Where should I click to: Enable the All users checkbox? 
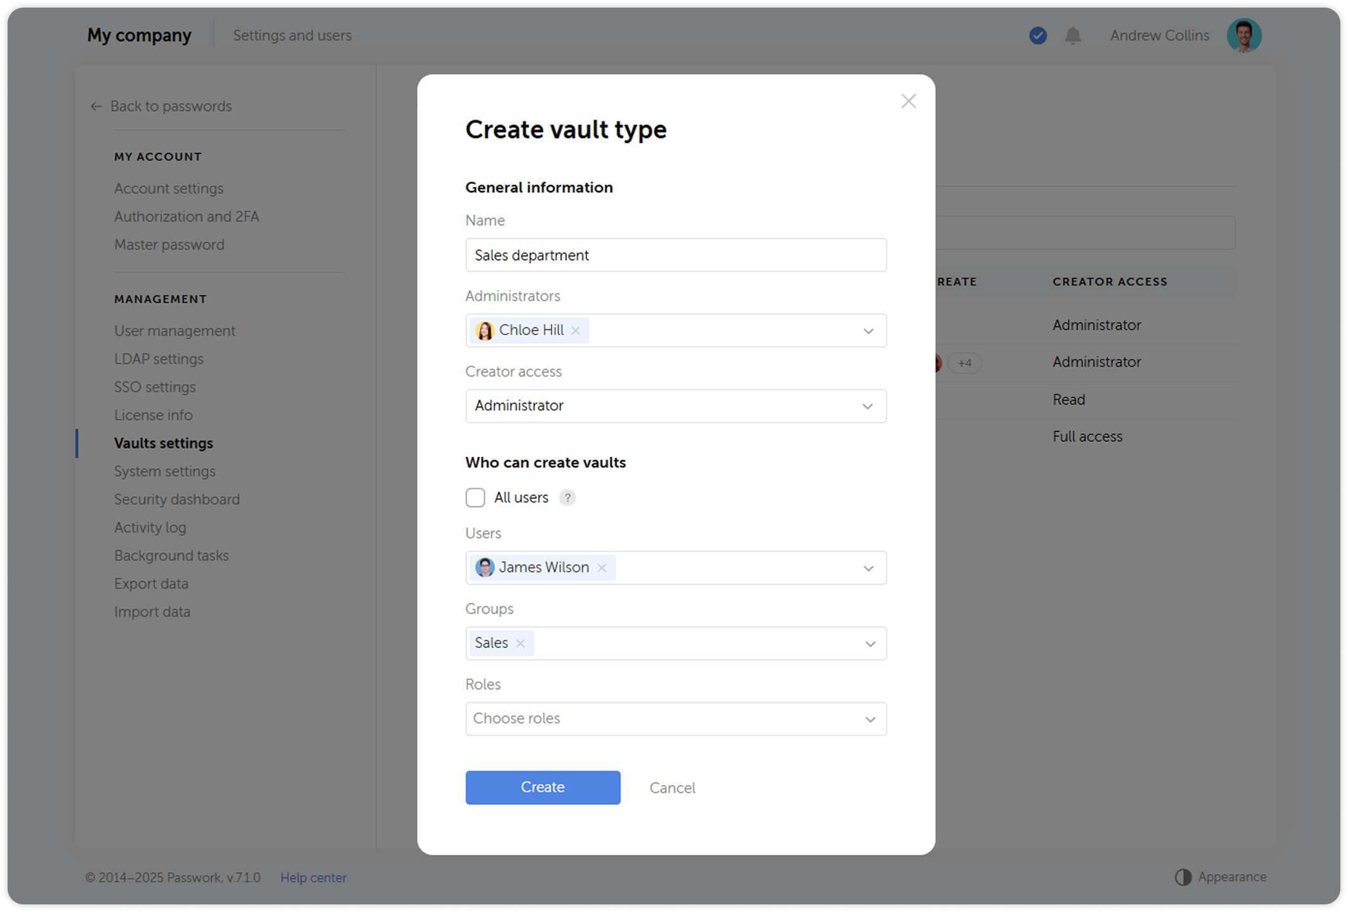[475, 498]
